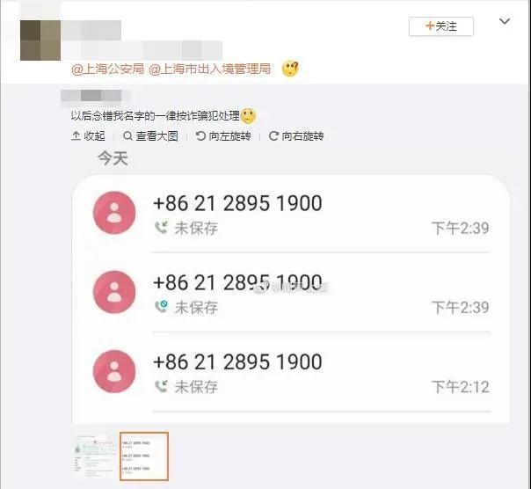Click the counterclockwise rotate icon

[200, 136]
